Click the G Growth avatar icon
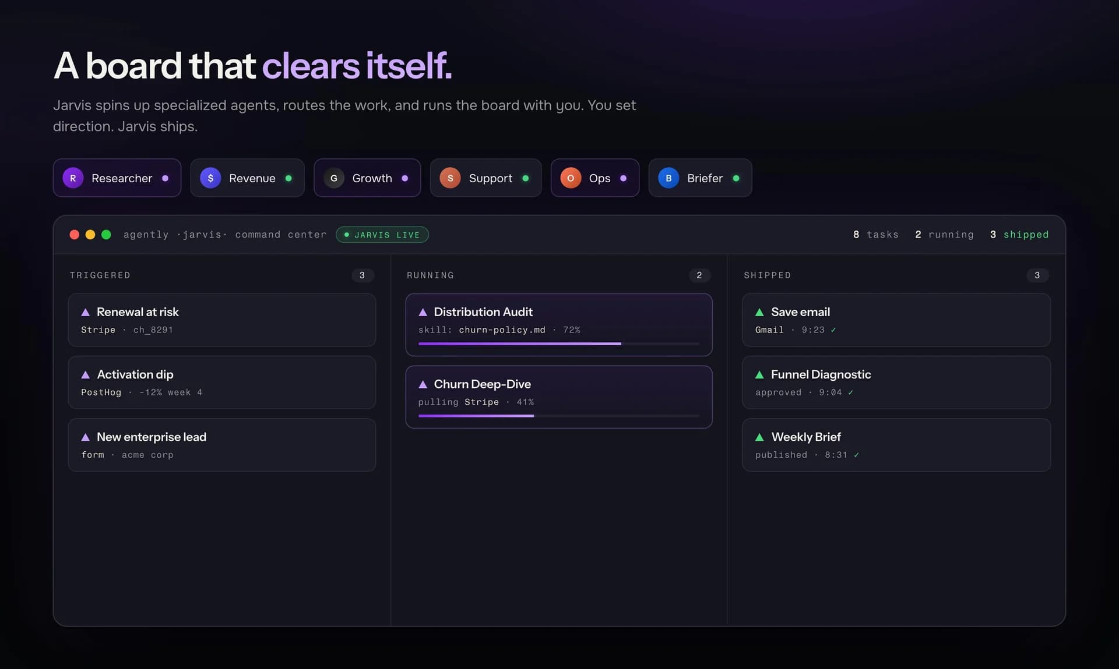Viewport: 1119px width, 669px height. 334,178
